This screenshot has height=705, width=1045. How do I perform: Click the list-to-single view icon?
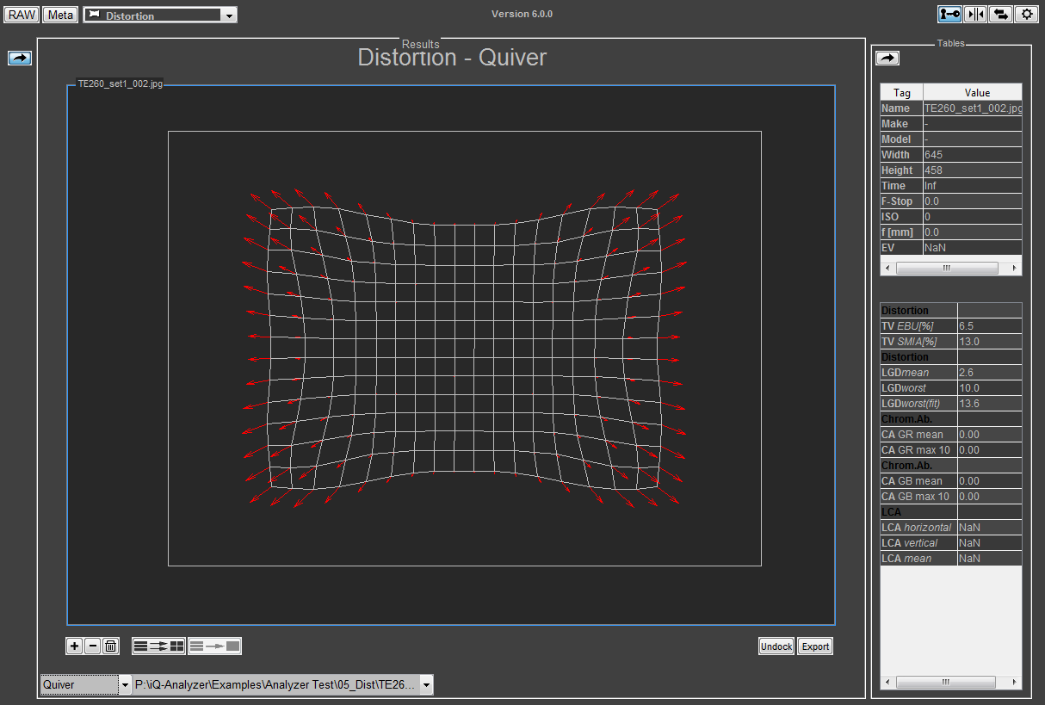tap(214, 646)
